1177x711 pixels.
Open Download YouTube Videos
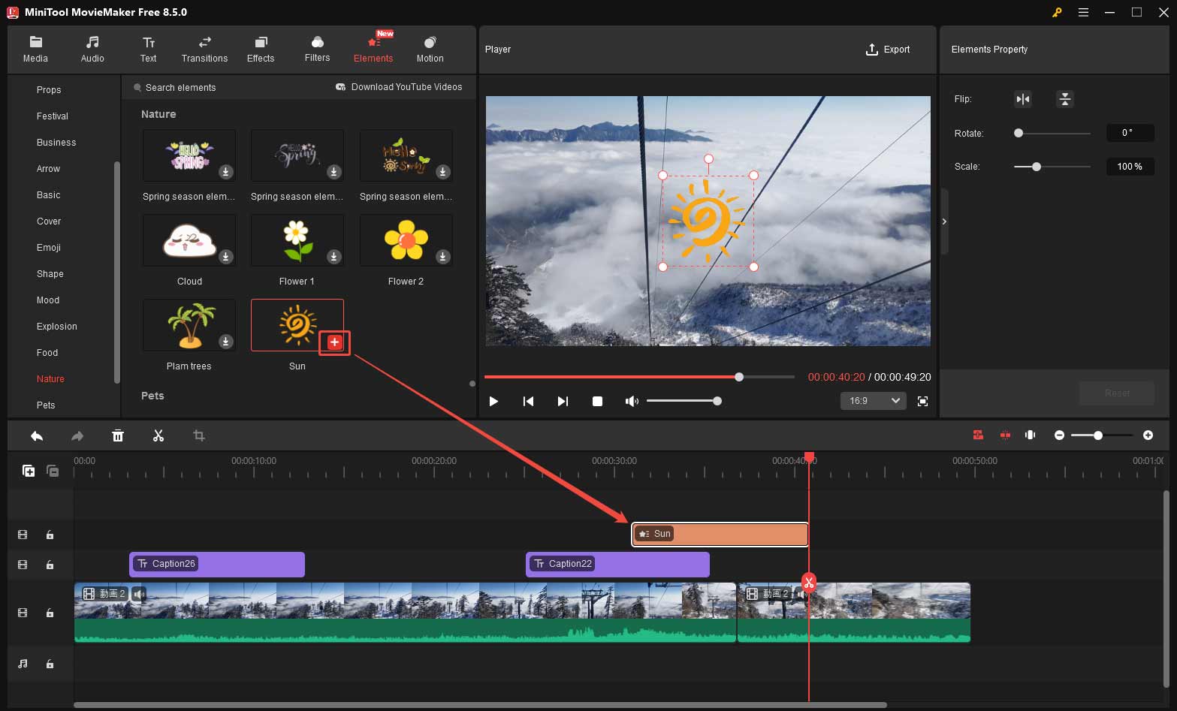pos(399,87)
